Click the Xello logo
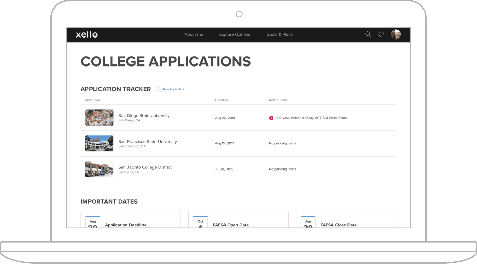 coord(87,34)
